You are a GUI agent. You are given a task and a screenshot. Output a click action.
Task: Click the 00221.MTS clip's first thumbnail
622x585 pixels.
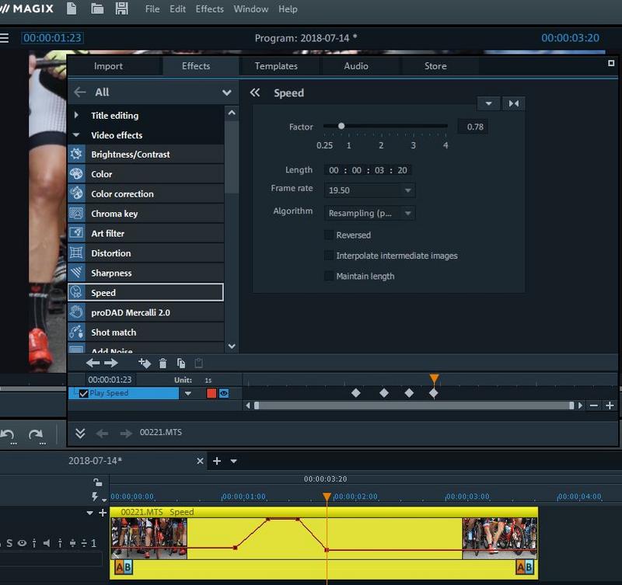pyautogui.click(x=149, y=538)
